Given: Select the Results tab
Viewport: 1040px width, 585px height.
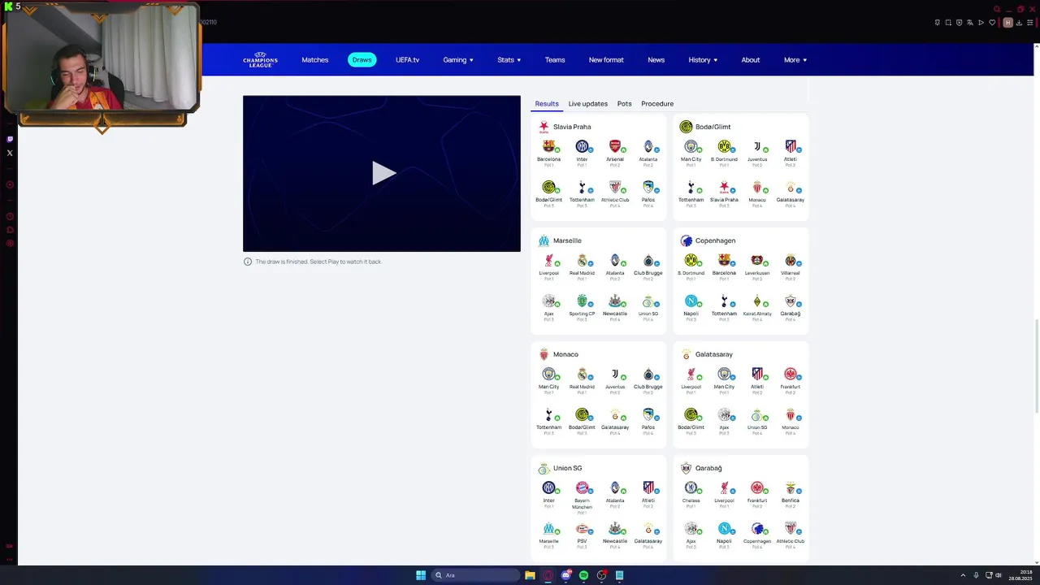Looking at the screenshot, I should [547, 103].
